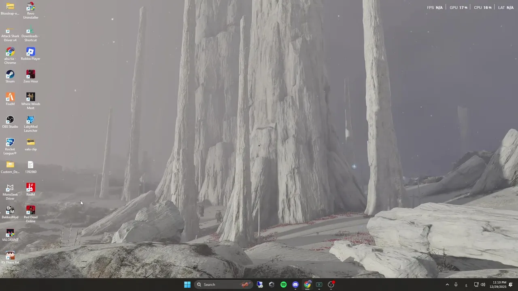Select the BakkesMod desktop icon
The width and height of the screenshot is (518, 291).
pos(10,212)
